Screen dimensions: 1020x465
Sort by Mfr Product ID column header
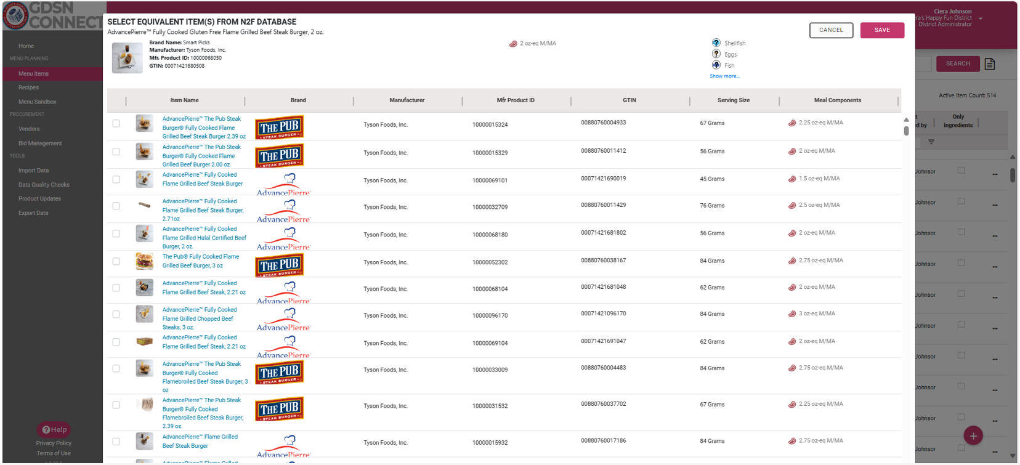516,100
